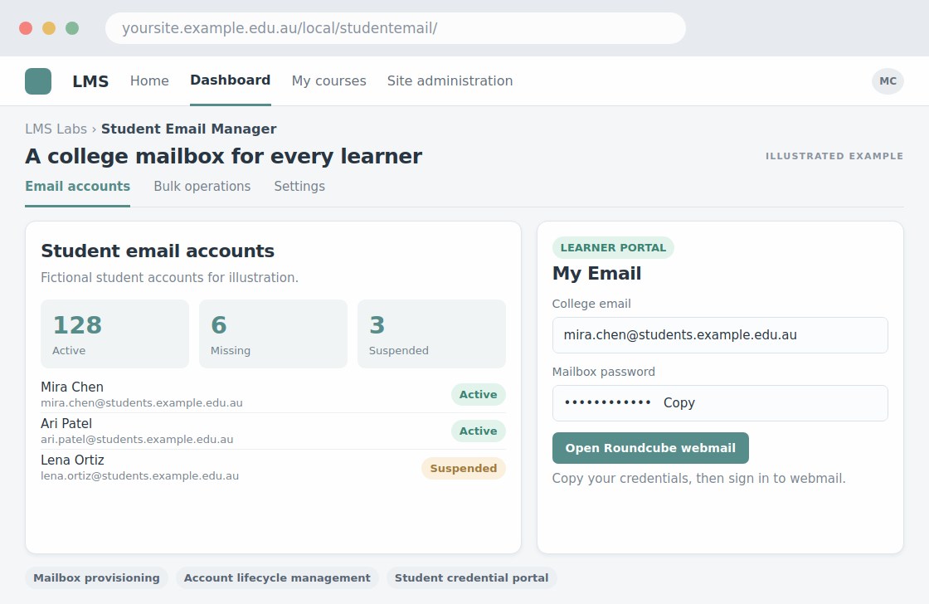Open the Dashboard nav item
The image size is (929, 604).
coord(231,80)
